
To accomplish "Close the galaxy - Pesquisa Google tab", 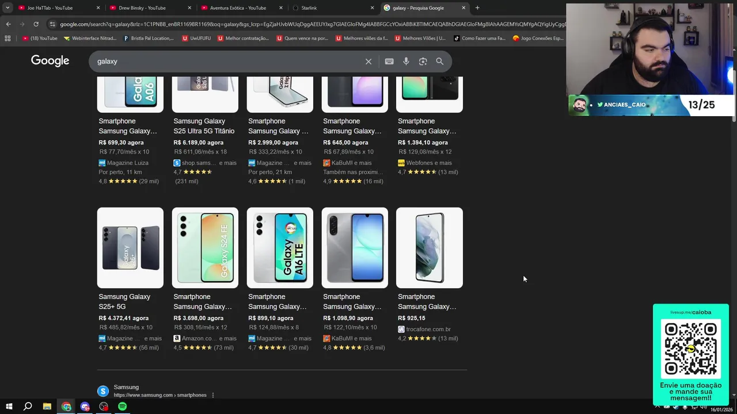I will point(464,8).
